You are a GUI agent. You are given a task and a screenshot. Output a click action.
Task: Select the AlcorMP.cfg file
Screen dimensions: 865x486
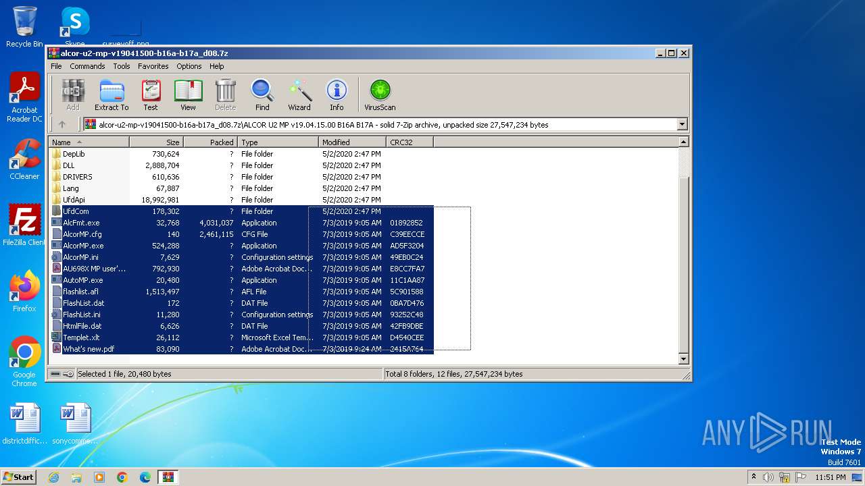tap(82, 234)
